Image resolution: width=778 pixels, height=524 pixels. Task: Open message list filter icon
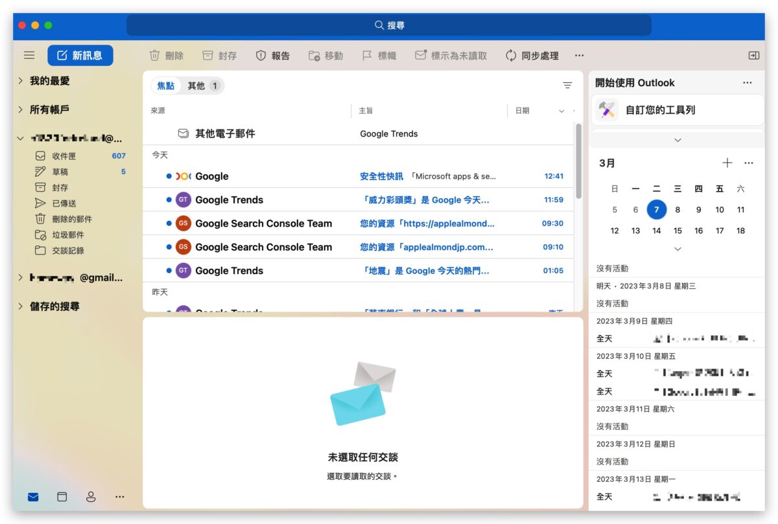pyautogui.click(x=567, y=85)
